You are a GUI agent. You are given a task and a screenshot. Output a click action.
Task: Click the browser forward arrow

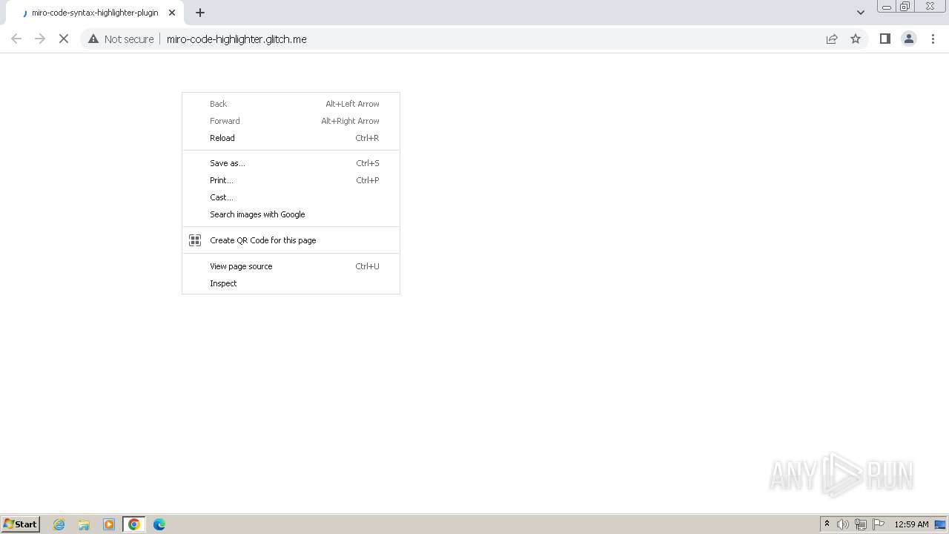[x=40, y=39]
